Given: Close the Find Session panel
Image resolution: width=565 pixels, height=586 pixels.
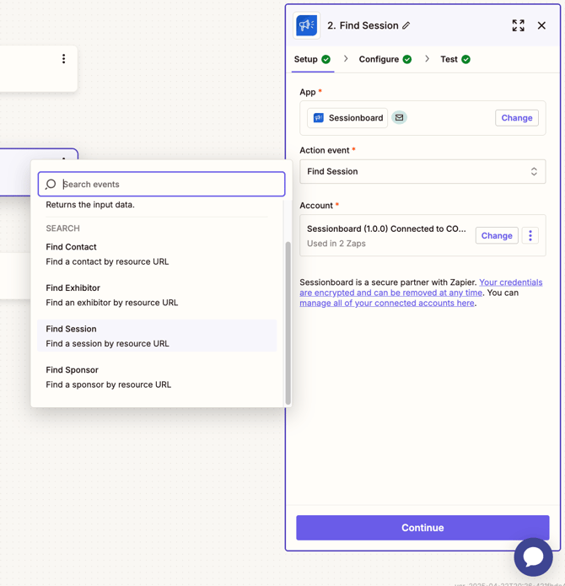Looking at the screenshot, I should 541,25.
